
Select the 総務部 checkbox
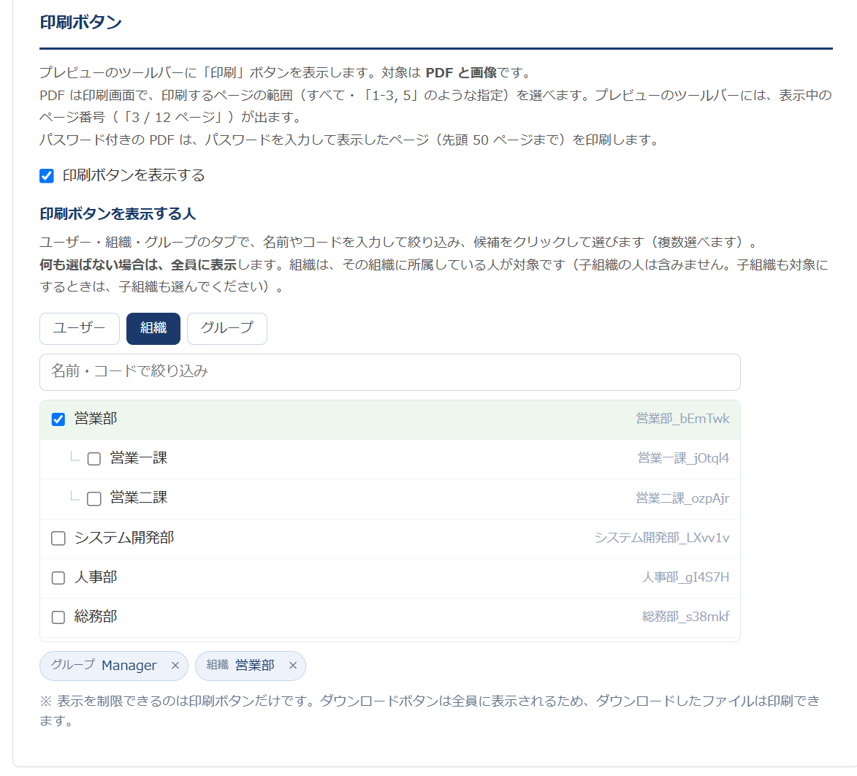[58, 617]
